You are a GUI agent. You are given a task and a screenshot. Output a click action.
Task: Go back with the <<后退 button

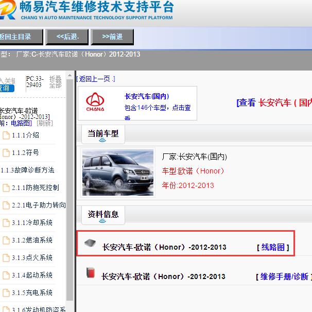pyautogui.click(x=67, y=37)
